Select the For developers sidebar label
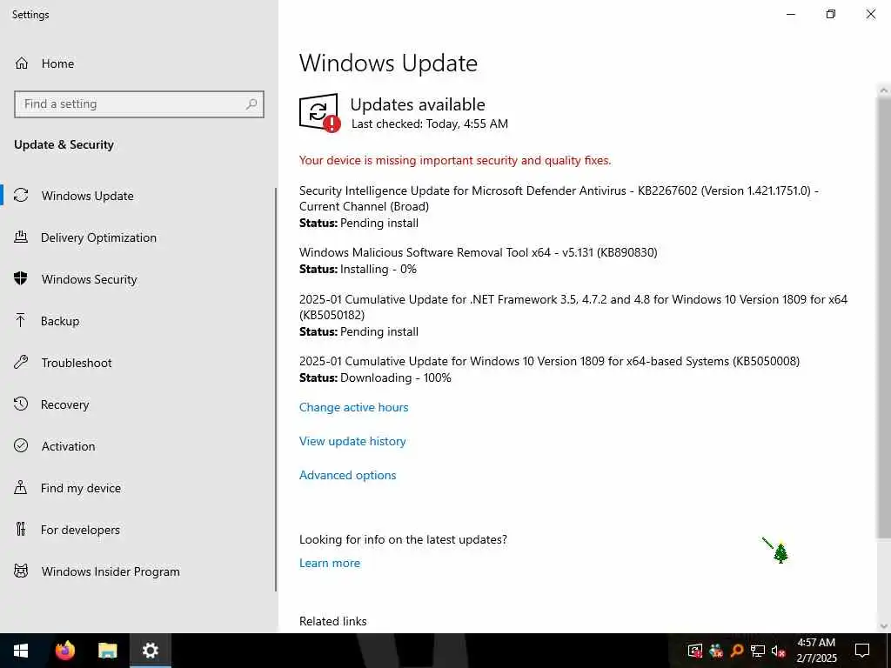Viewport: 891px width, 668px height. click(80, 530)
